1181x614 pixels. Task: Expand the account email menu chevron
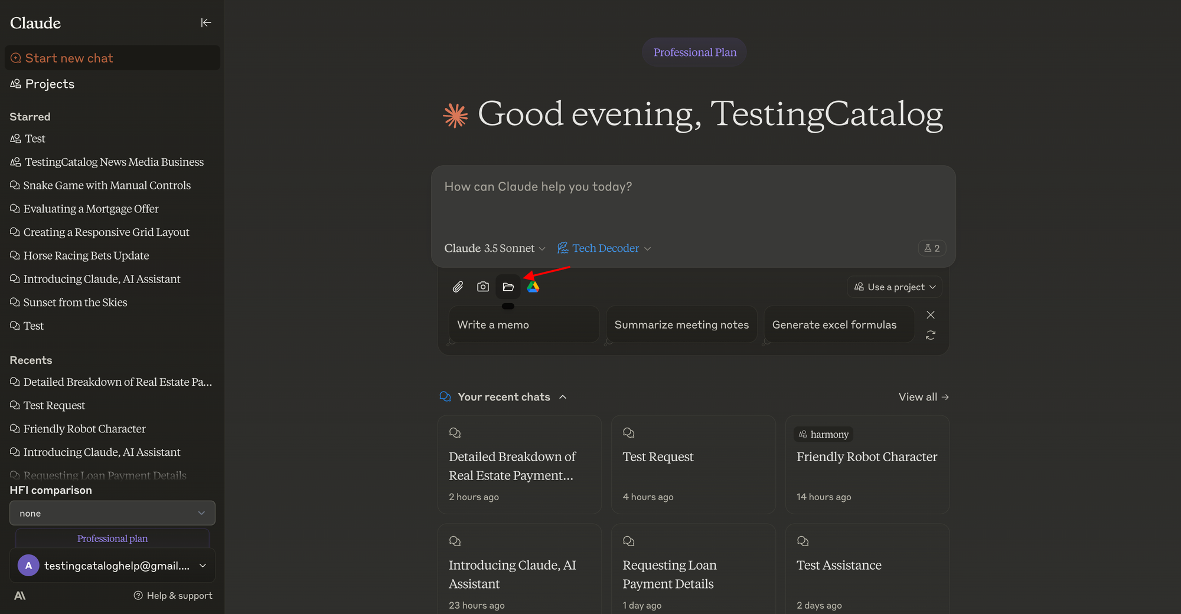pos(203,566)
